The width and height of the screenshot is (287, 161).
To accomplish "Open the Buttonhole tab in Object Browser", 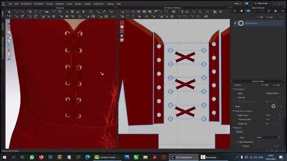I will [x=255, y=11].
